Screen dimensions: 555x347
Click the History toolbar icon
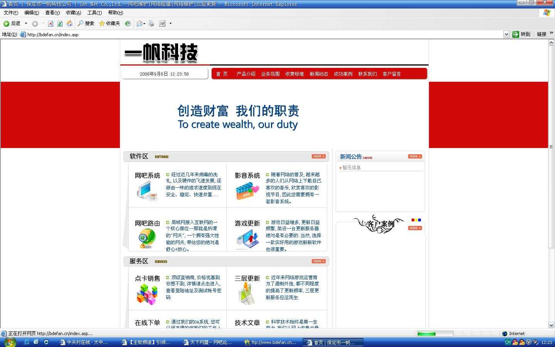click(128, 24)
